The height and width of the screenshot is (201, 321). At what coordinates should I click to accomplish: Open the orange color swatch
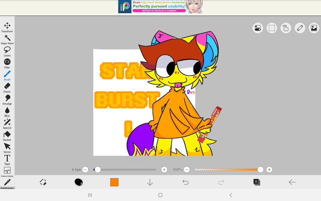click(114, 182)
